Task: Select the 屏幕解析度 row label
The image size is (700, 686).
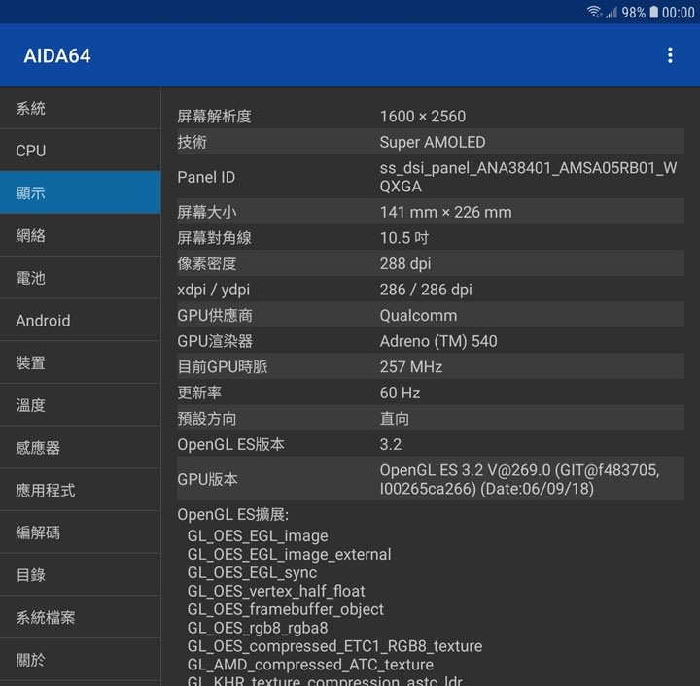Action: pos(214,117)
